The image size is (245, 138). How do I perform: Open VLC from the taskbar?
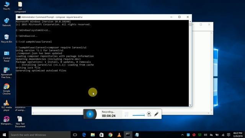pyautogui.click(x=119, y=135)
